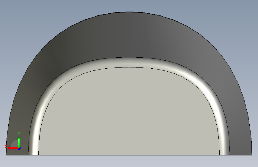The width and height of the screenshot is (258, 167).
Task: Click the green Y axis arrow of the triad
Action: click(x=19, y=142)
